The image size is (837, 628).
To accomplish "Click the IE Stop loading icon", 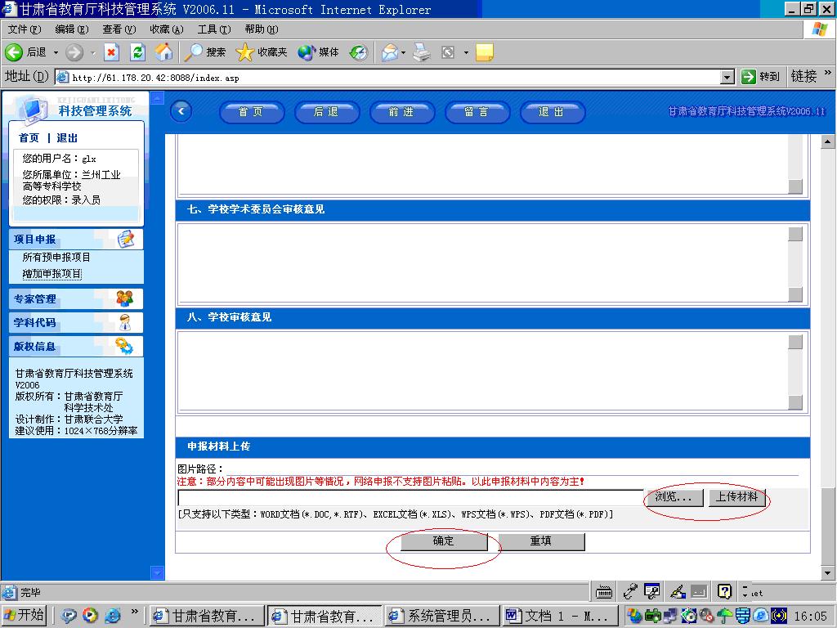I will 112,52.
